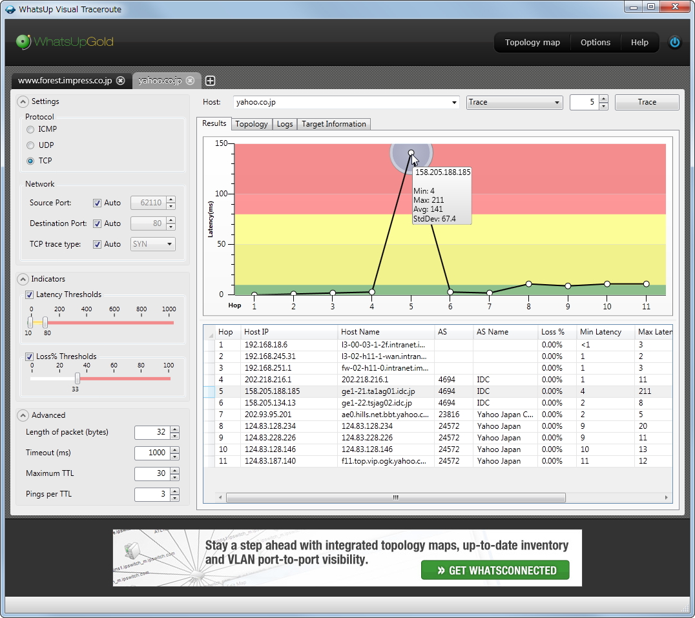Open the SYN trace type dropdown

pyautogui.click(x=153, y=244)
